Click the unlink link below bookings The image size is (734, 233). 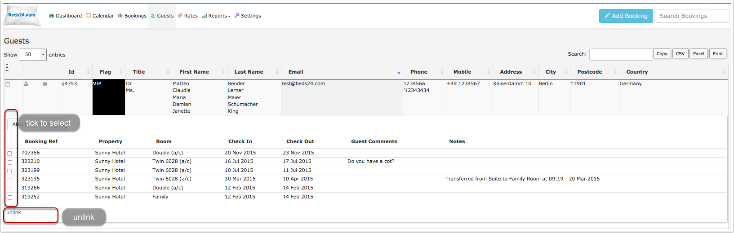(13, 212)
